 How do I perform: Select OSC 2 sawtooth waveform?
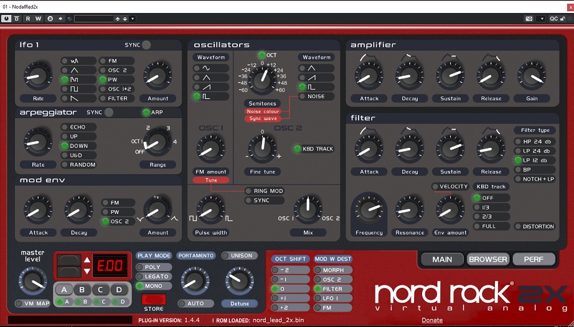pos(316,78)
